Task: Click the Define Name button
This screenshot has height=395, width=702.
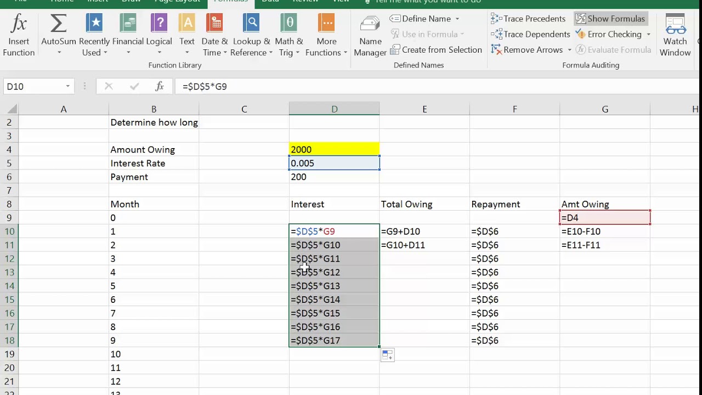Action: pyautogui.click(x=421, y=19)
